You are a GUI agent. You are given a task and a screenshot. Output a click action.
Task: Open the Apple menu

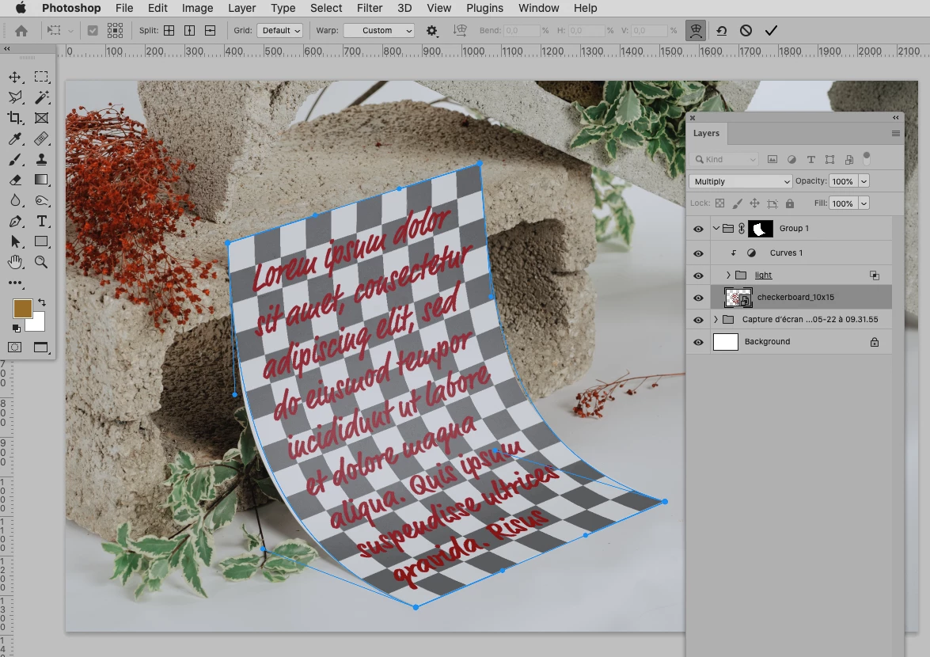tap(21, 8)
